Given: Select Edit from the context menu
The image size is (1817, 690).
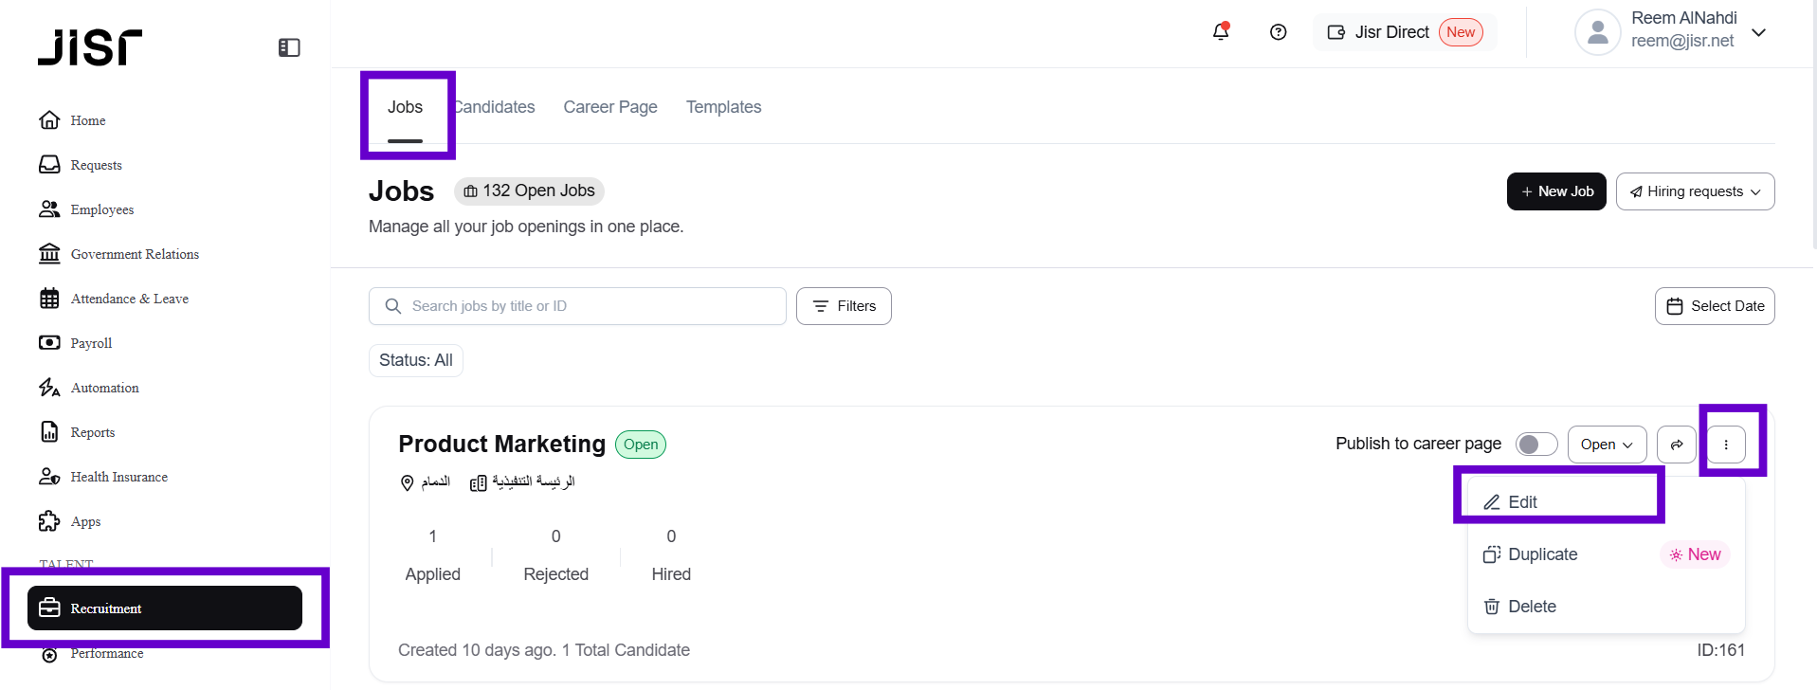Looking at the screenshot, I should pyautogui.click(x=1522, y=502).
